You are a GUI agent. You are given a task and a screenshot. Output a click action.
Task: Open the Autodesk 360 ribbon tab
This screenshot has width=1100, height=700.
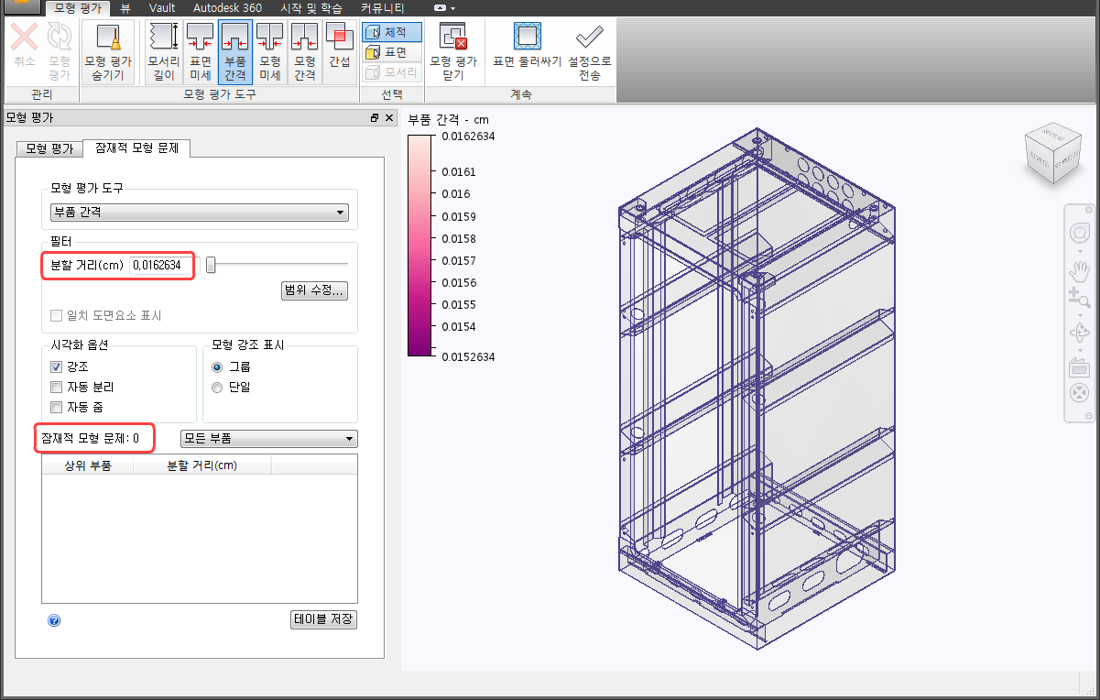227,8
